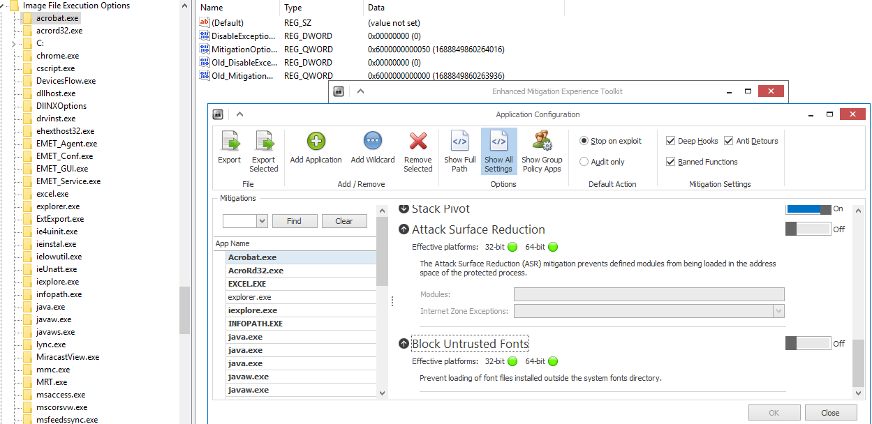Select iexplore.exe in App Name list
Screen dimensions: 872x424
(301, 310)
